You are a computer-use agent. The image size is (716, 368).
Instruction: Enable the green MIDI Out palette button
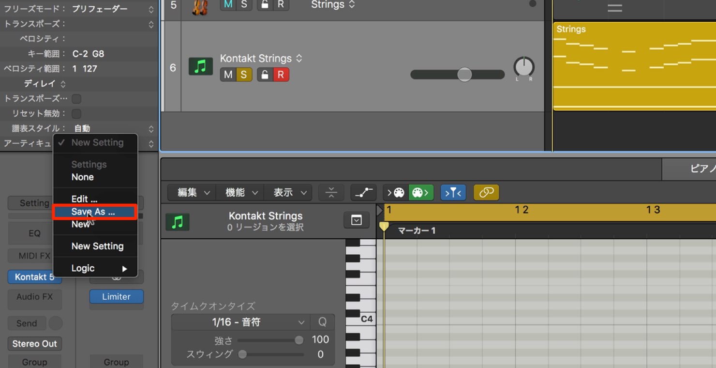coord(421,193)
